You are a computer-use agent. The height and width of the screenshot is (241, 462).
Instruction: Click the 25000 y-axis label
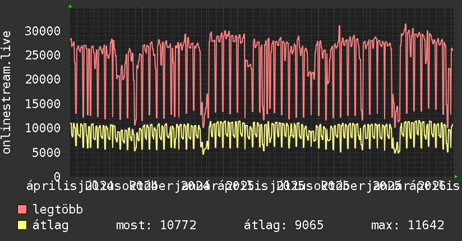click(43, 55)
